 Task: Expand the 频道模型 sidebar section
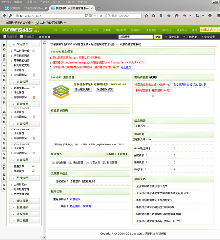tap(22, 201)
